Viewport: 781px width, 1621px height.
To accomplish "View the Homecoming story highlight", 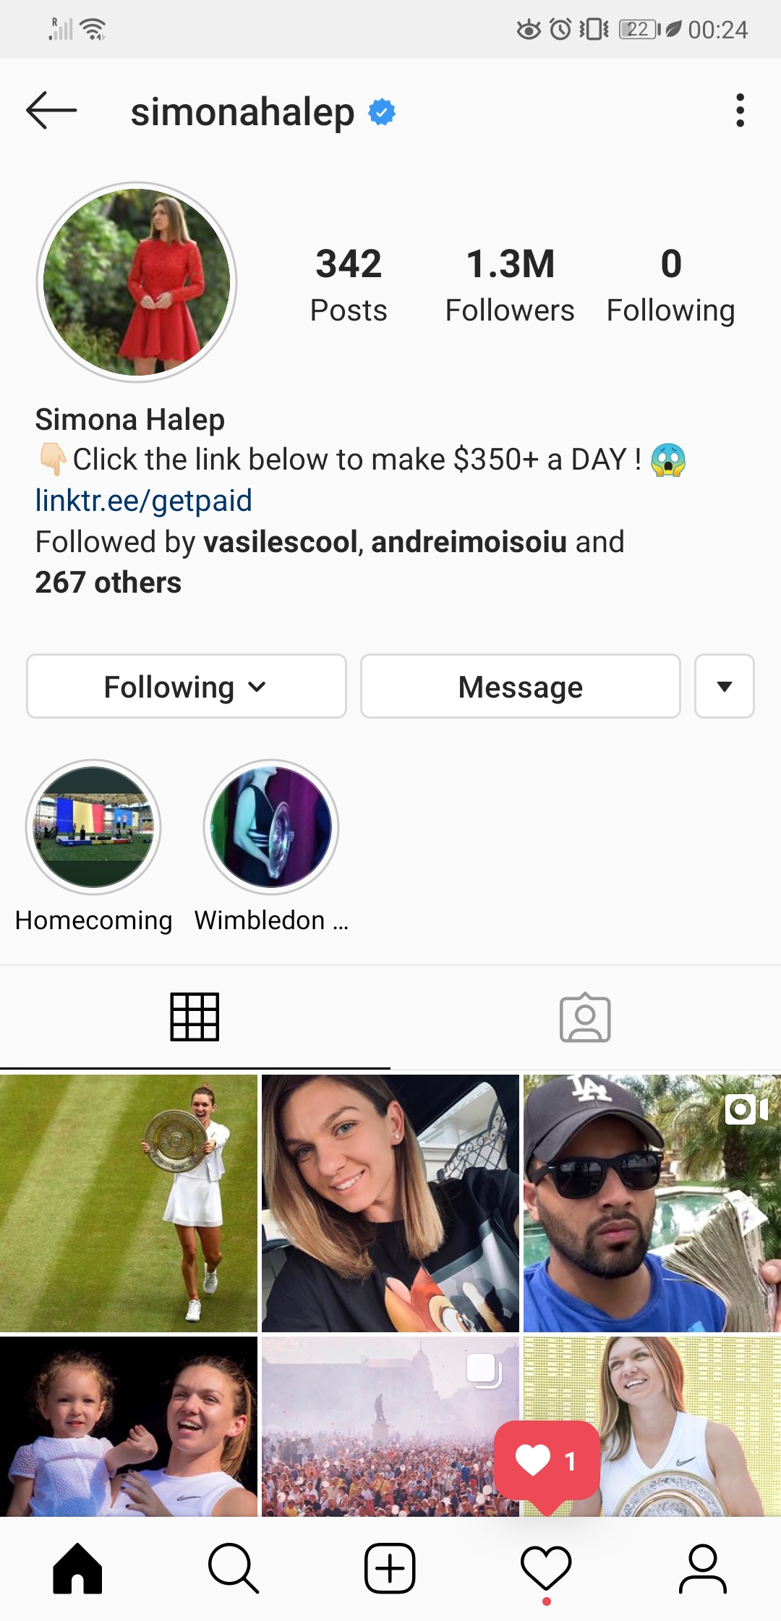I will (93, 827).
